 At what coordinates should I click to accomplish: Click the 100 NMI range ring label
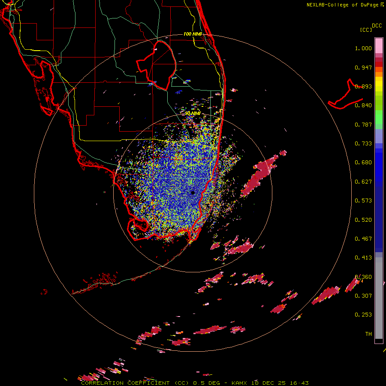click(x=193, y=34)
